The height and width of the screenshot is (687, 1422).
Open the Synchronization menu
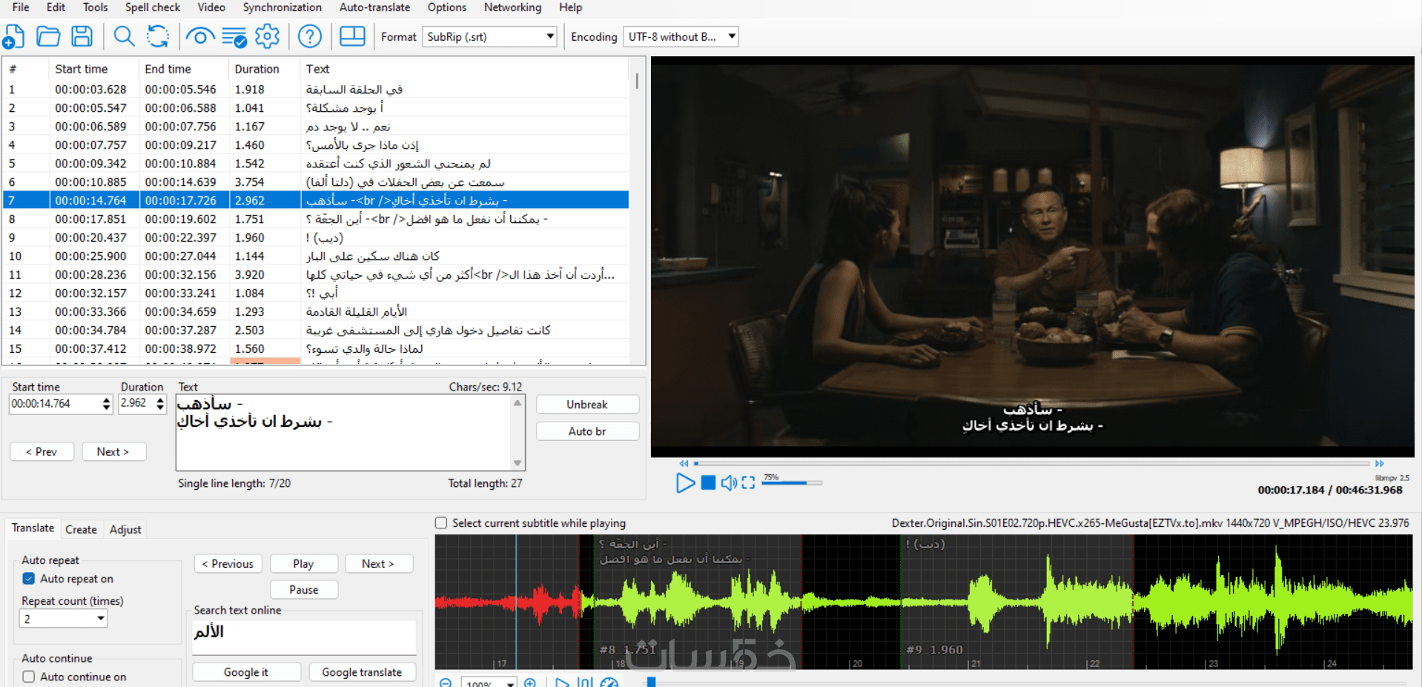coord(282,7)
